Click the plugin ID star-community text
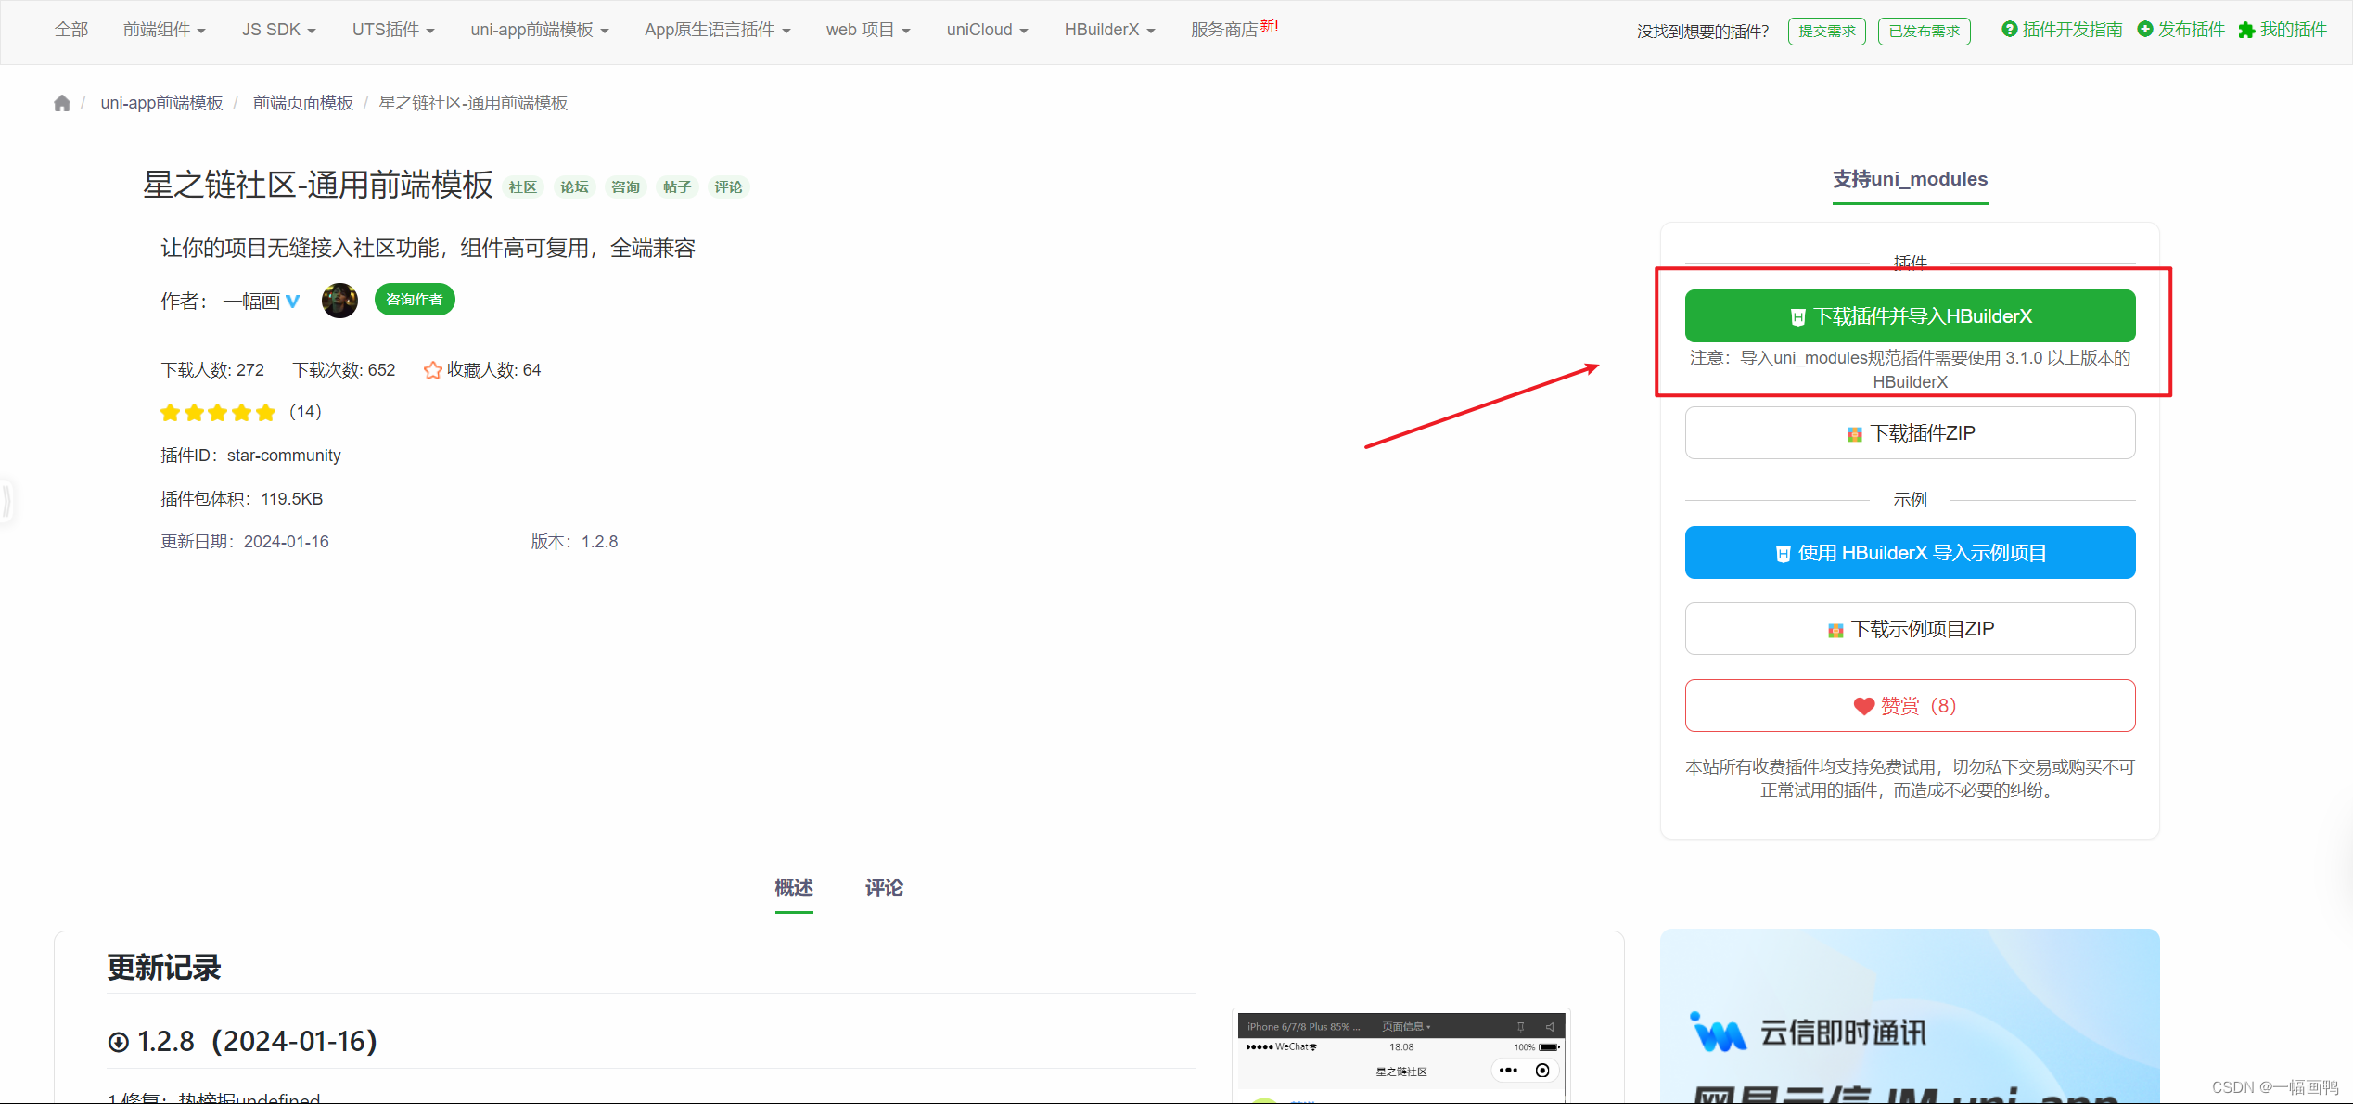The width and height of the screenshot is (2353, 1104). click(284, 456)
